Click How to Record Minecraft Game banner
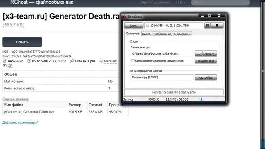265x149 pixels. point(174,92)
